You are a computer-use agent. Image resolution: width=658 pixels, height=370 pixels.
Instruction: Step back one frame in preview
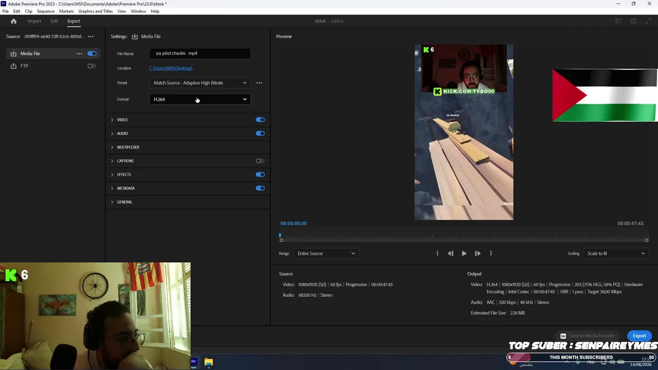click(450, 253)
